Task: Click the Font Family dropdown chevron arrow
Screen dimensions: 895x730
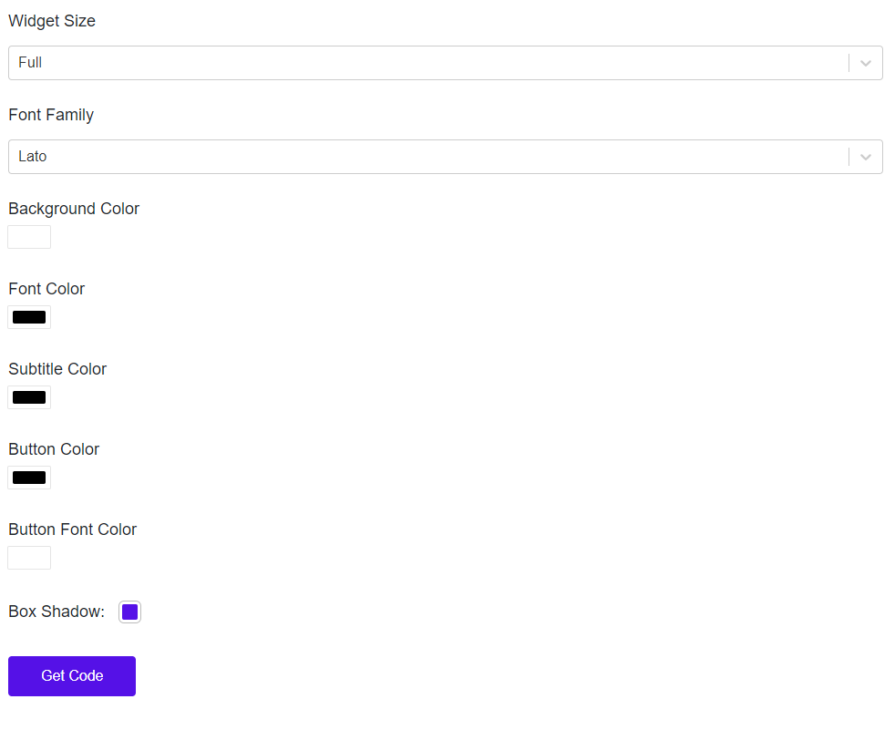Action: tap(866, 157)
